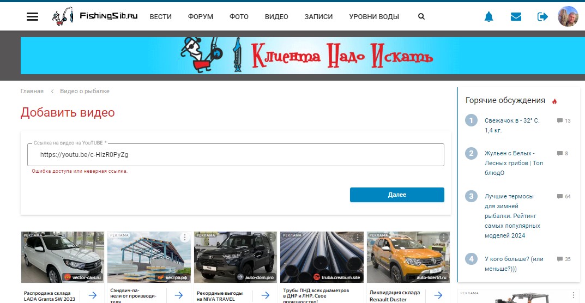
Task: Open Лучшие термосы для зимней рыбалки discussion
Action: tap(512, 216)
